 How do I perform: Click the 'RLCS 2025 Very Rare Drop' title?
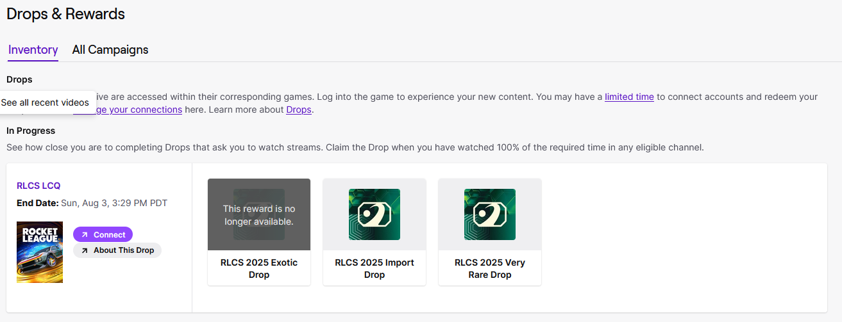click(490, 269)
